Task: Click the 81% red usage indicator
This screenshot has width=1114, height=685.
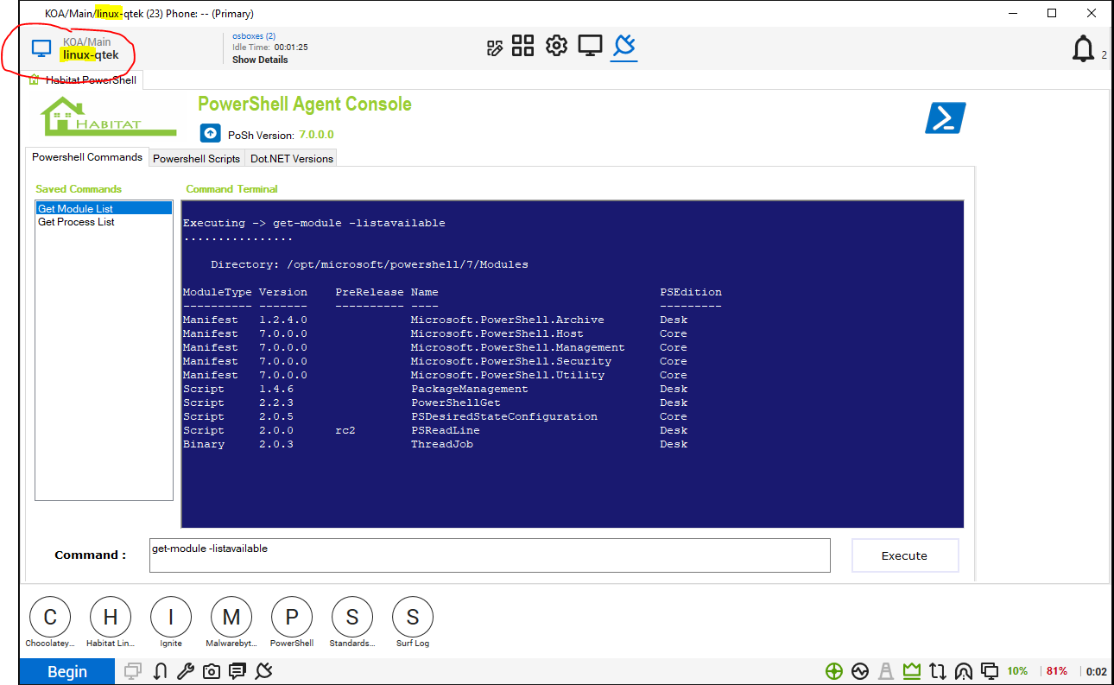Action: point(1056,671)
